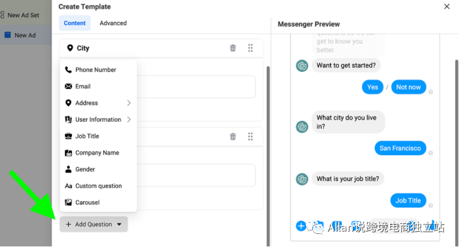Choose Email from question menu
Screen dimensions: 459x247
tap(83, 86)
